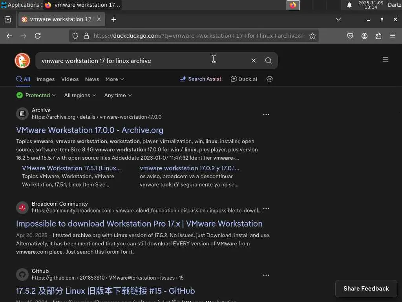Open the extensions puzzle icon
Image resolution: width=402 pixels, height=302 pixels.
378,36
